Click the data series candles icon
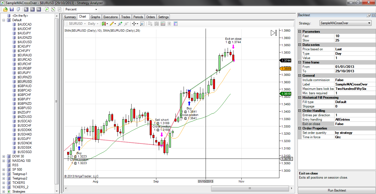Image resolution: width=376 pixels, height=194 pixels. (157, 24)
